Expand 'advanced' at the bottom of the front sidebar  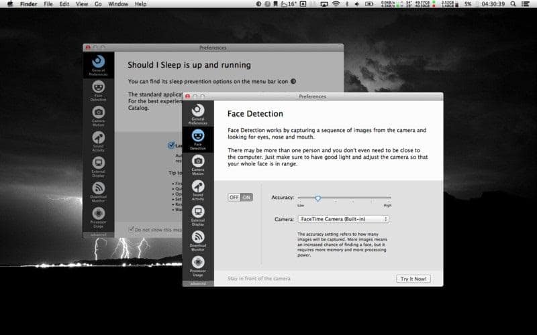(198, 283)
